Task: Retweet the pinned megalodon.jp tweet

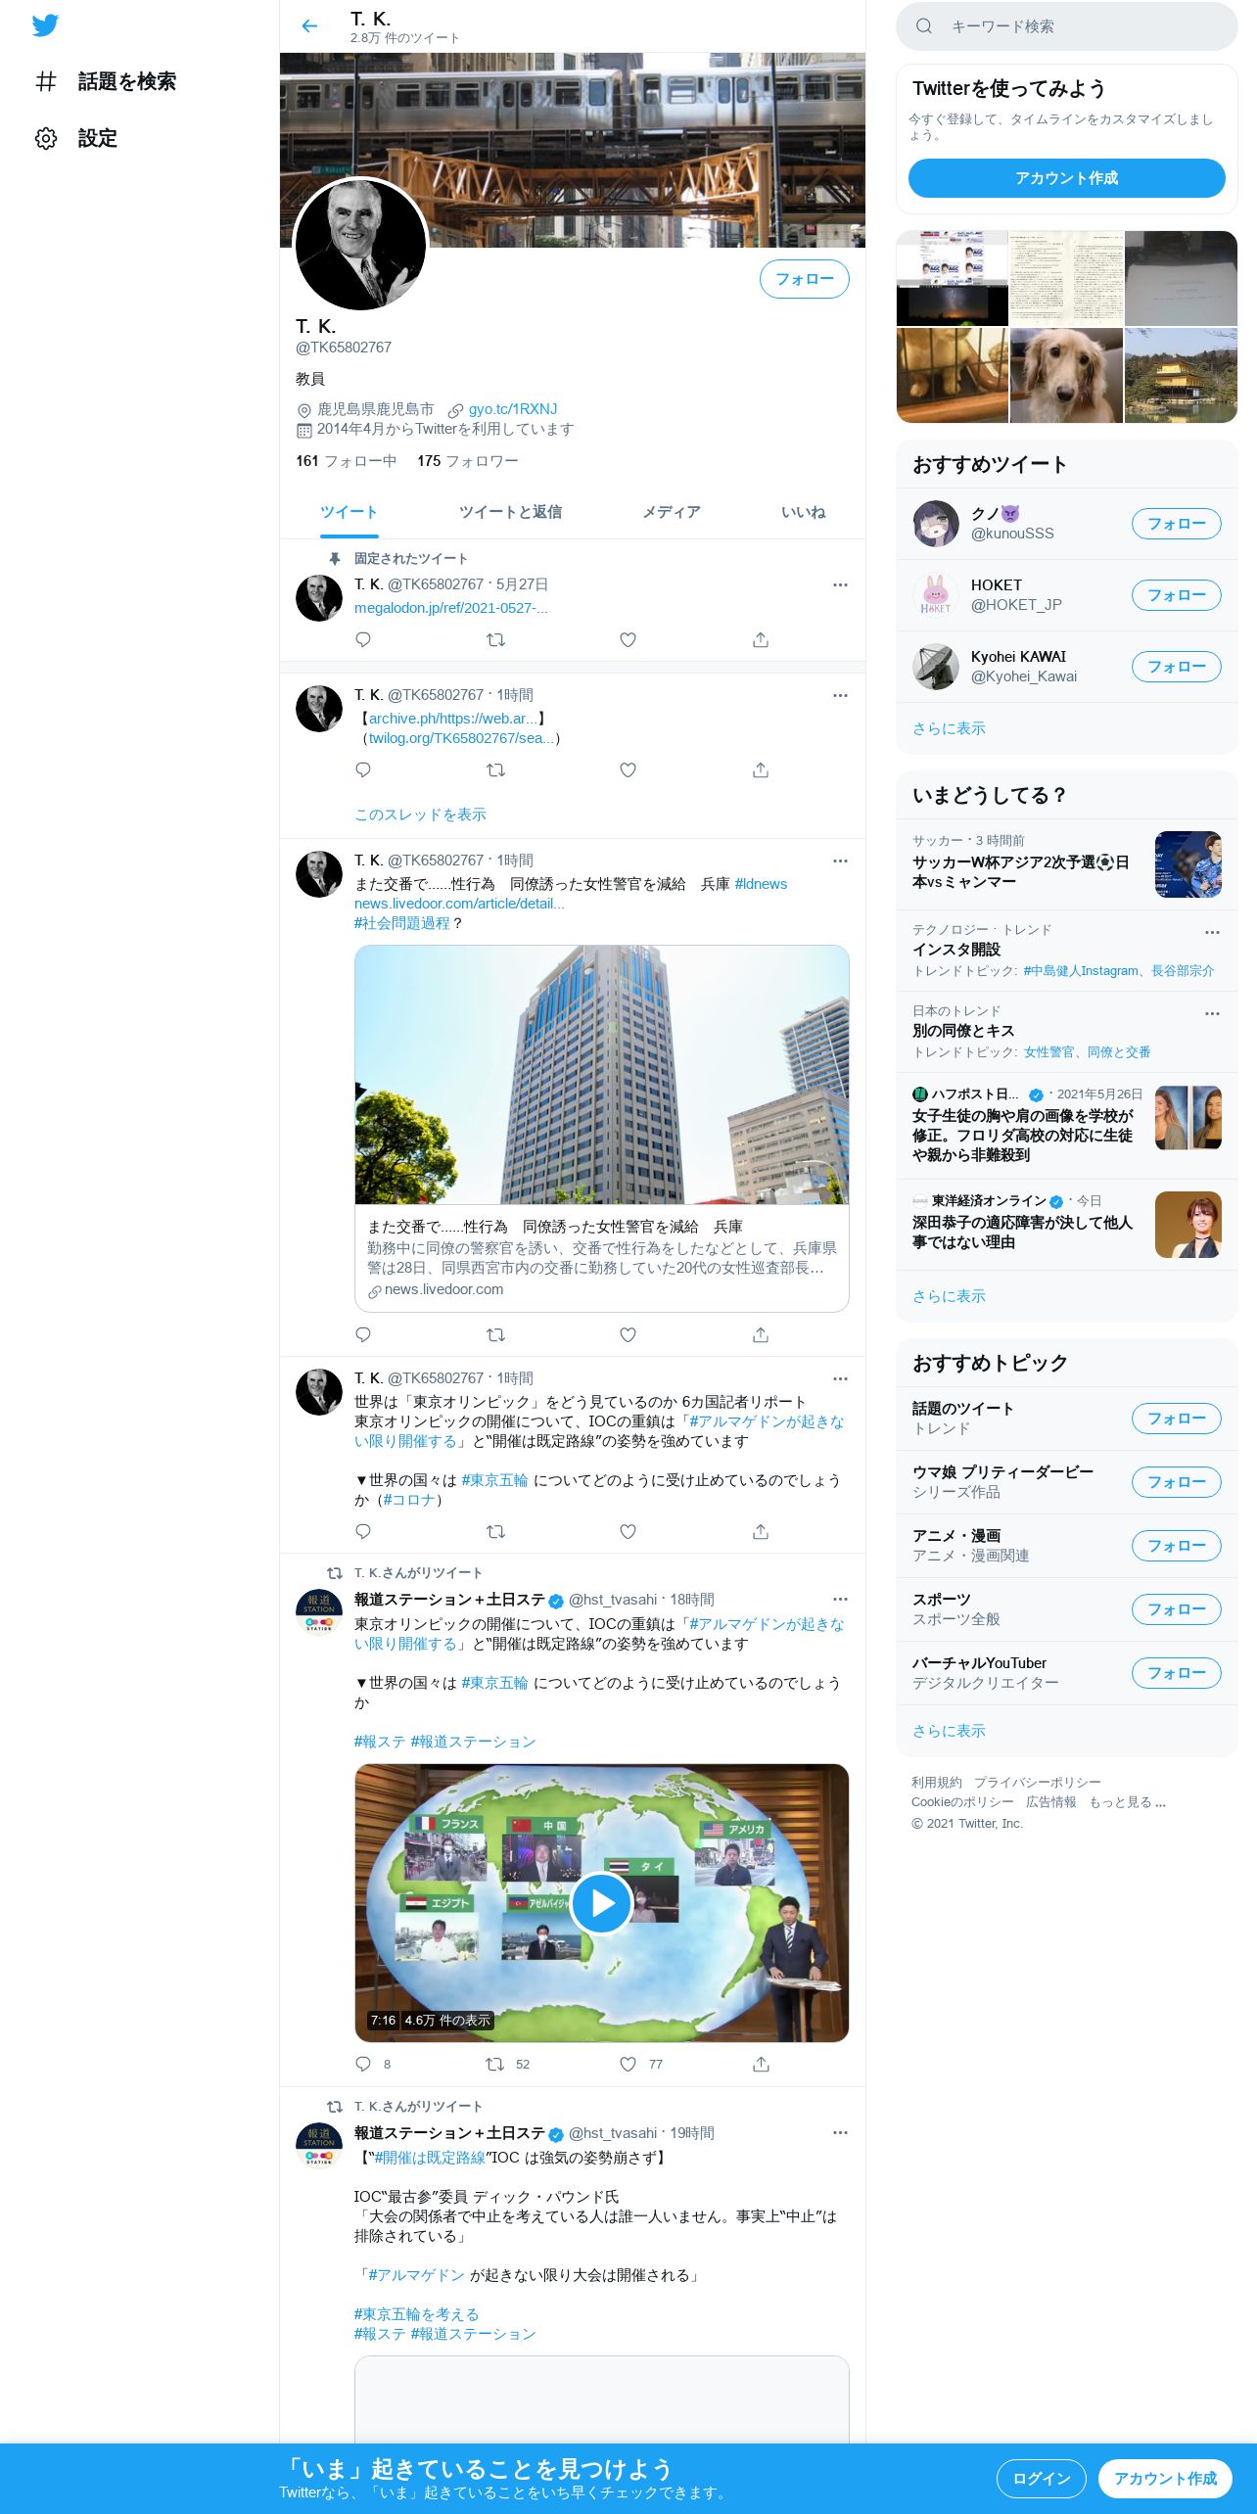Action: tap(495, 639)
